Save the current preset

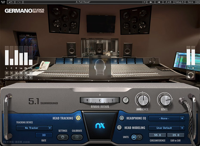[x=190, y=2]
